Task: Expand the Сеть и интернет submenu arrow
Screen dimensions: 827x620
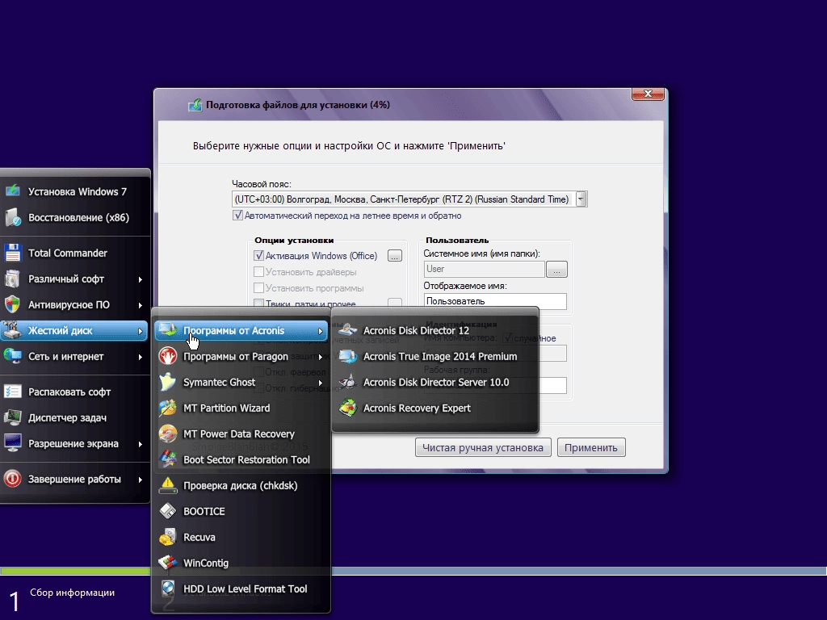Action: pyautogui.click(x=141, y=356)
